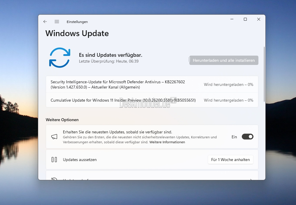The width and height of the screenshot is (296, 205).
Task: Turn off the 'Erhalten Sie die neuesten Updates' switch
Action: tap(247, 137)
